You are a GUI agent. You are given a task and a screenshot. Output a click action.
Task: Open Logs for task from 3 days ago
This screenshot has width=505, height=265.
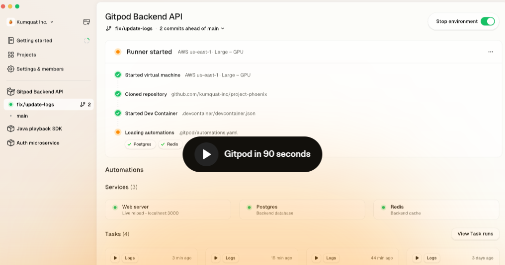[x=431, y=258]
